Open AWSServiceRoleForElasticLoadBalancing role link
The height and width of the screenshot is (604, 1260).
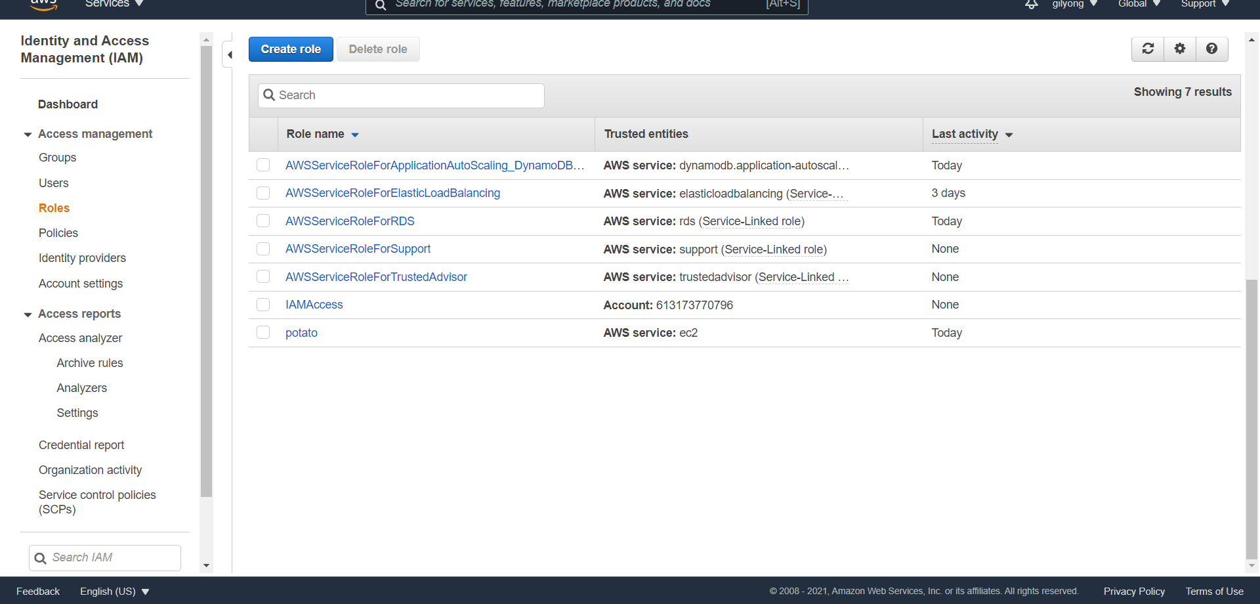tap(392, 193)
